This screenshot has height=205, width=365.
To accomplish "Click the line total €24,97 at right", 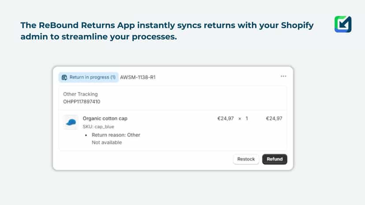I will (274, 118).
